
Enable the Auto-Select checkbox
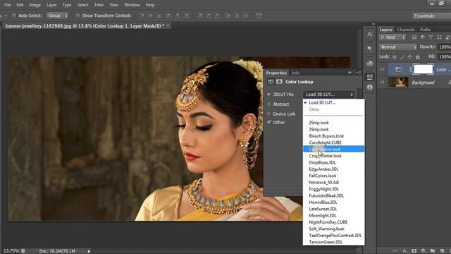point(14,16)
